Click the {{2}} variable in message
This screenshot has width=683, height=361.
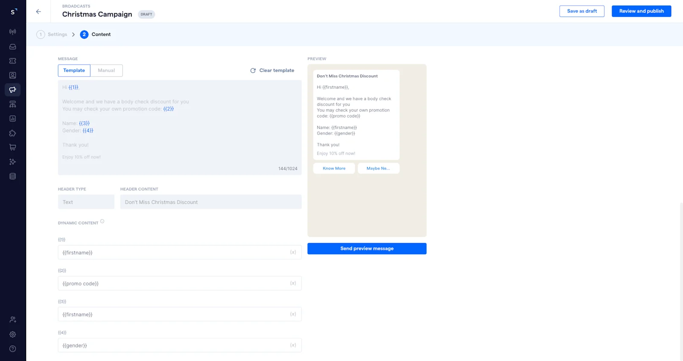coord(169,109)
